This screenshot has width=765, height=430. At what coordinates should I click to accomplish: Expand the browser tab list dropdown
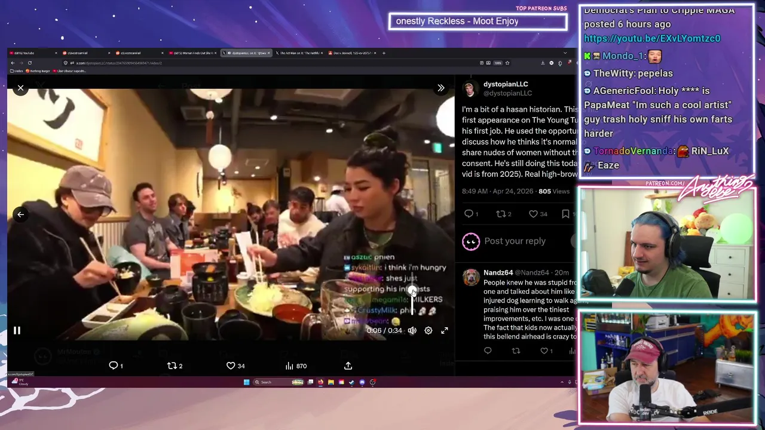click(565, 53)
